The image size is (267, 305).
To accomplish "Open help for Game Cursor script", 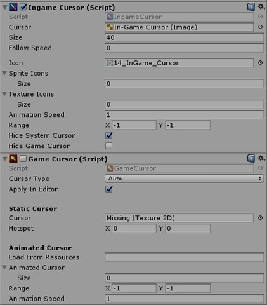I will tap(251, 158).
